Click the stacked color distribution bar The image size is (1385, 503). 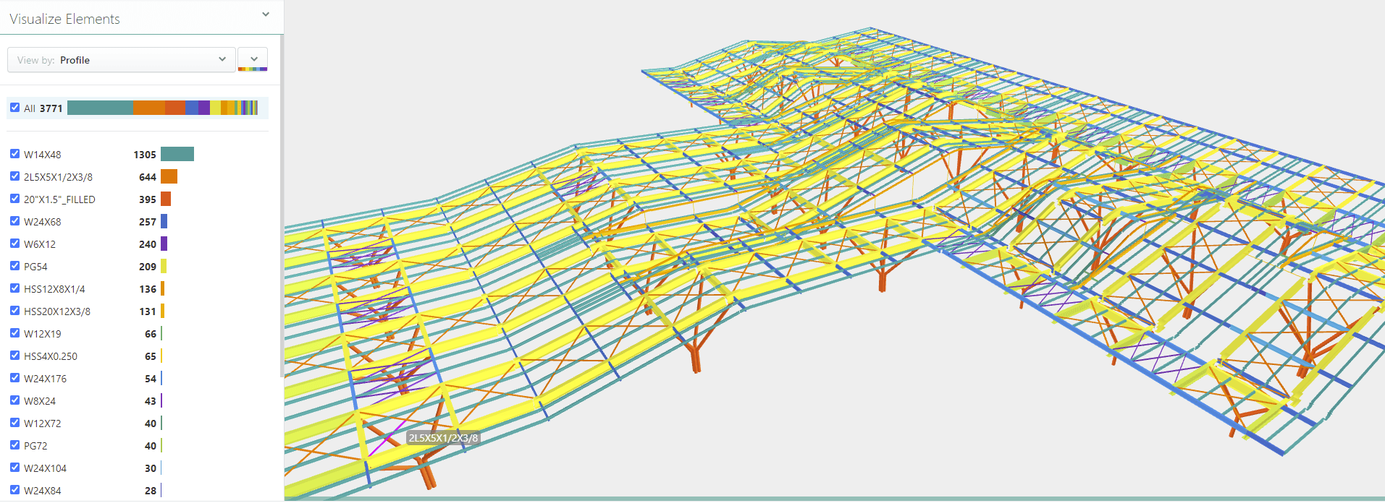click(x=162, y=108)
